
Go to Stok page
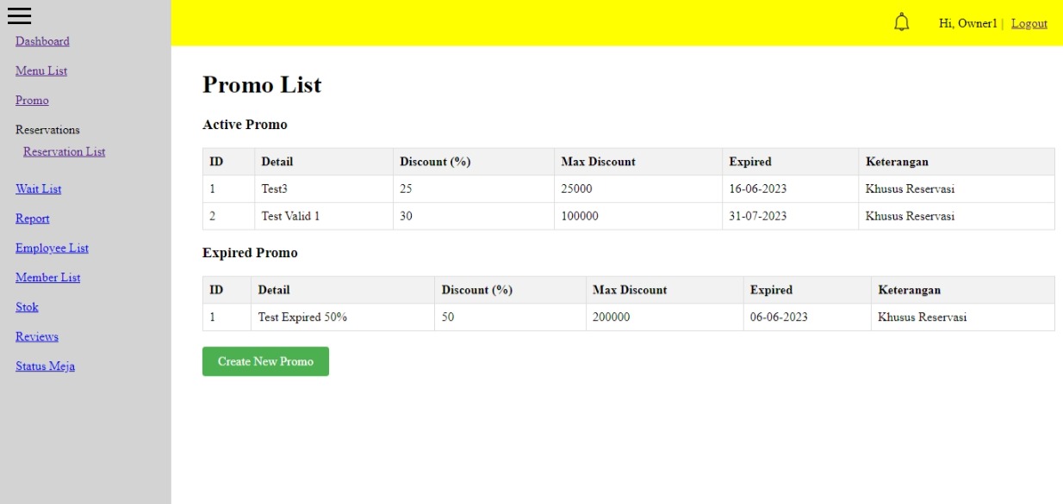tap(27, 307)
